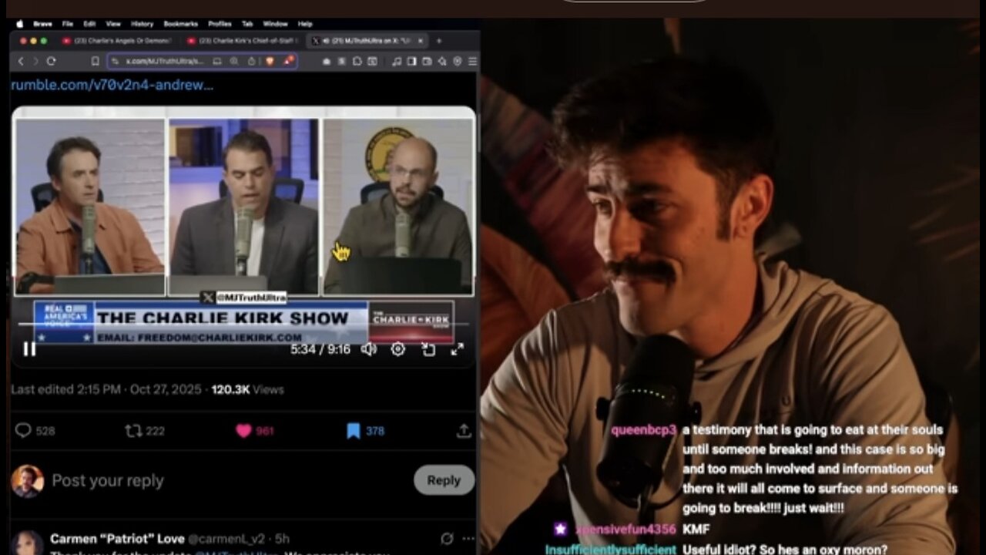Open the Help menu

tap(305, 24)
